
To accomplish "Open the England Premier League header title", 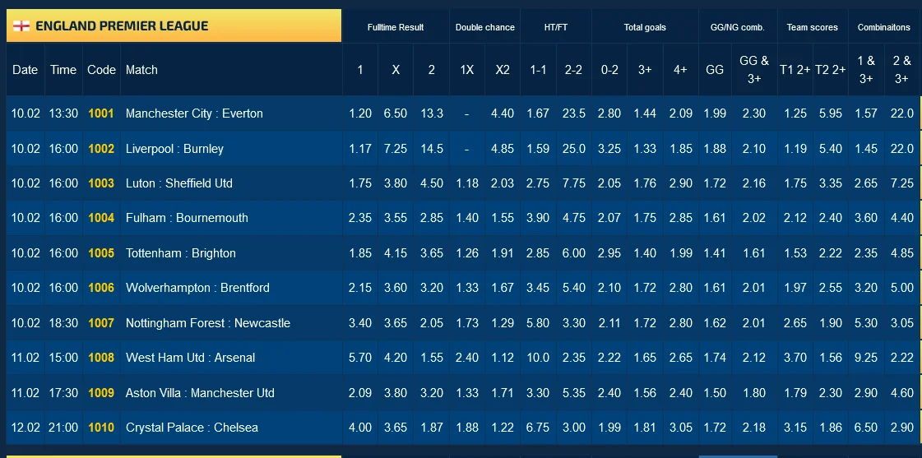I will (122, 26).
